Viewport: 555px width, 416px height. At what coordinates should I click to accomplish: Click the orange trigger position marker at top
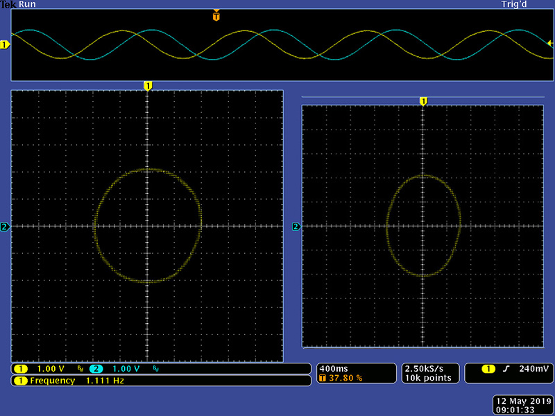(216, 15)
